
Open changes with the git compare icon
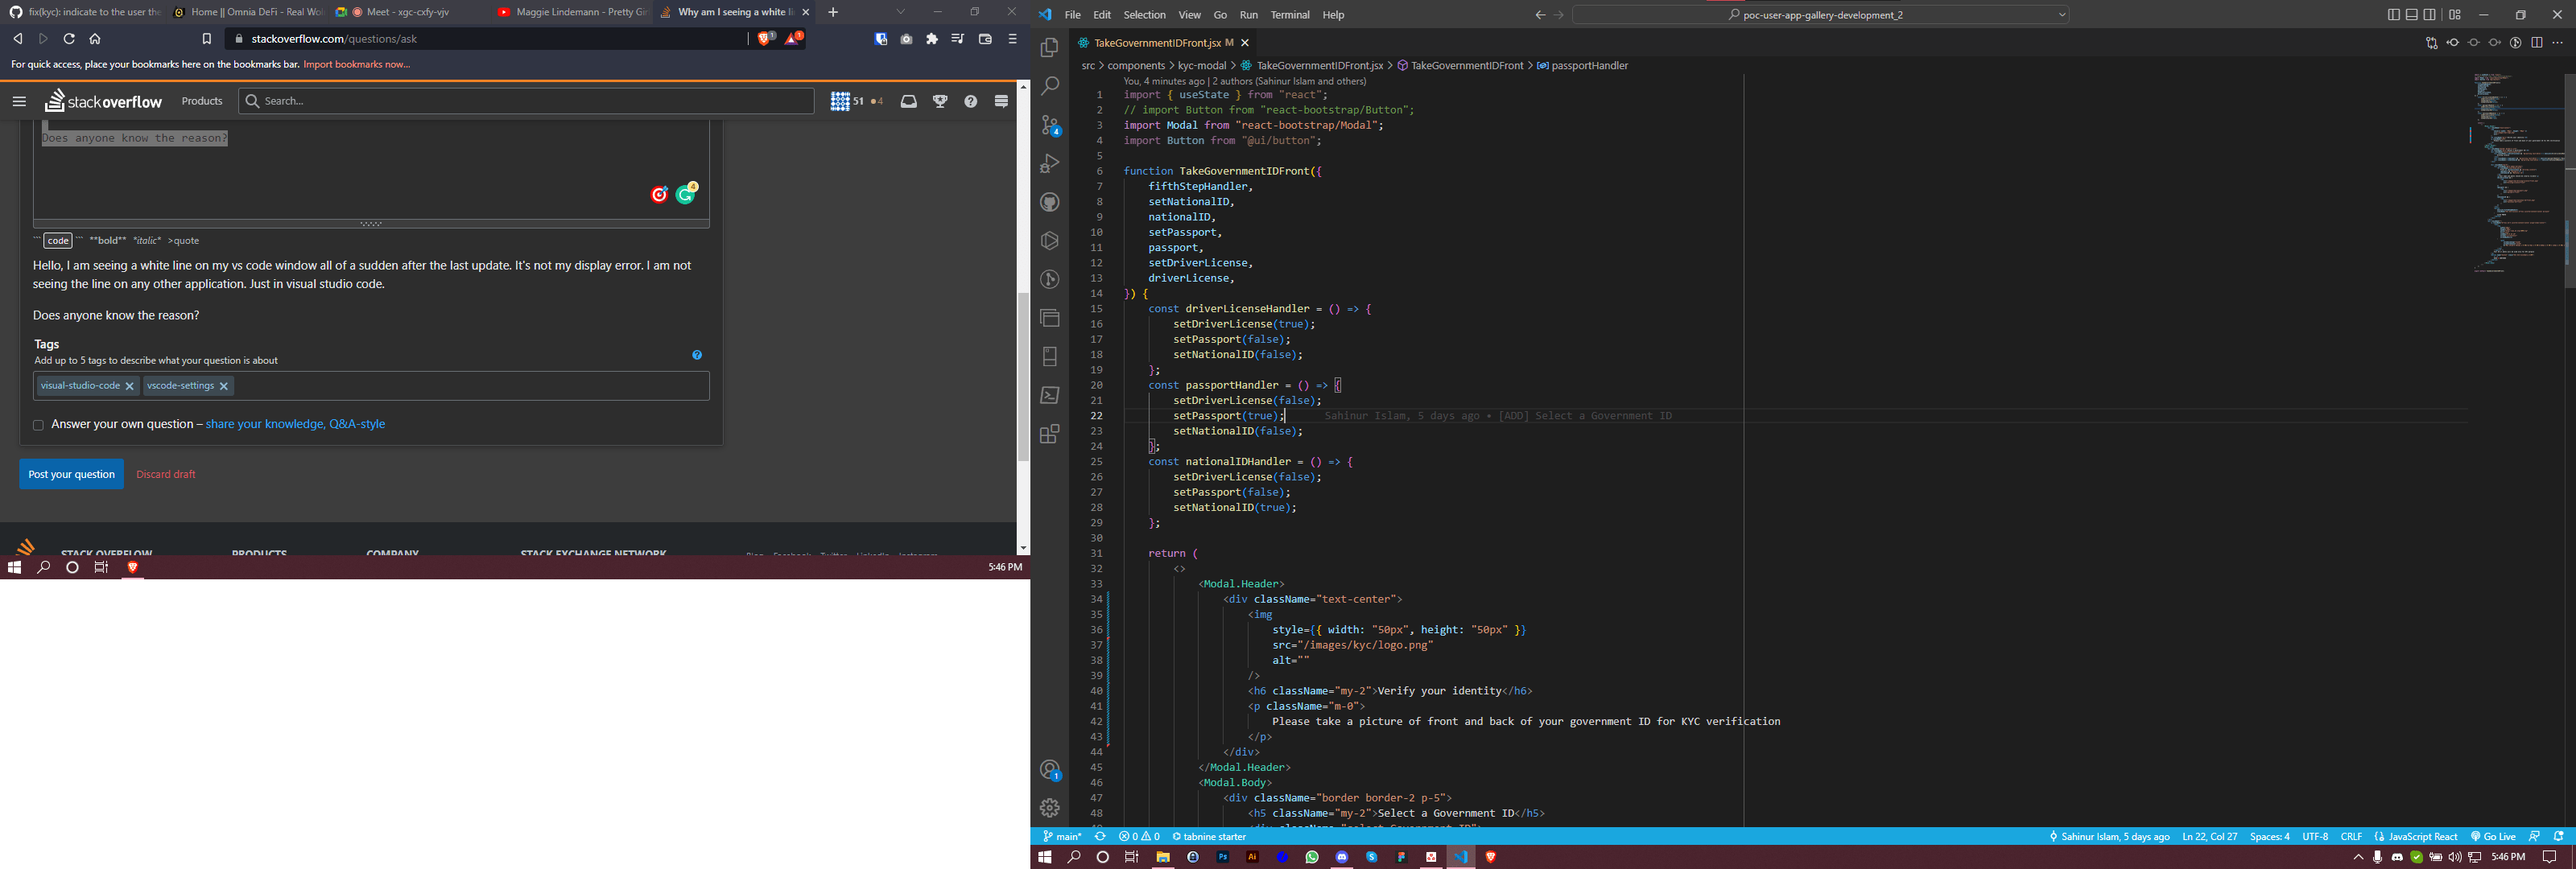coord(2431,43)
